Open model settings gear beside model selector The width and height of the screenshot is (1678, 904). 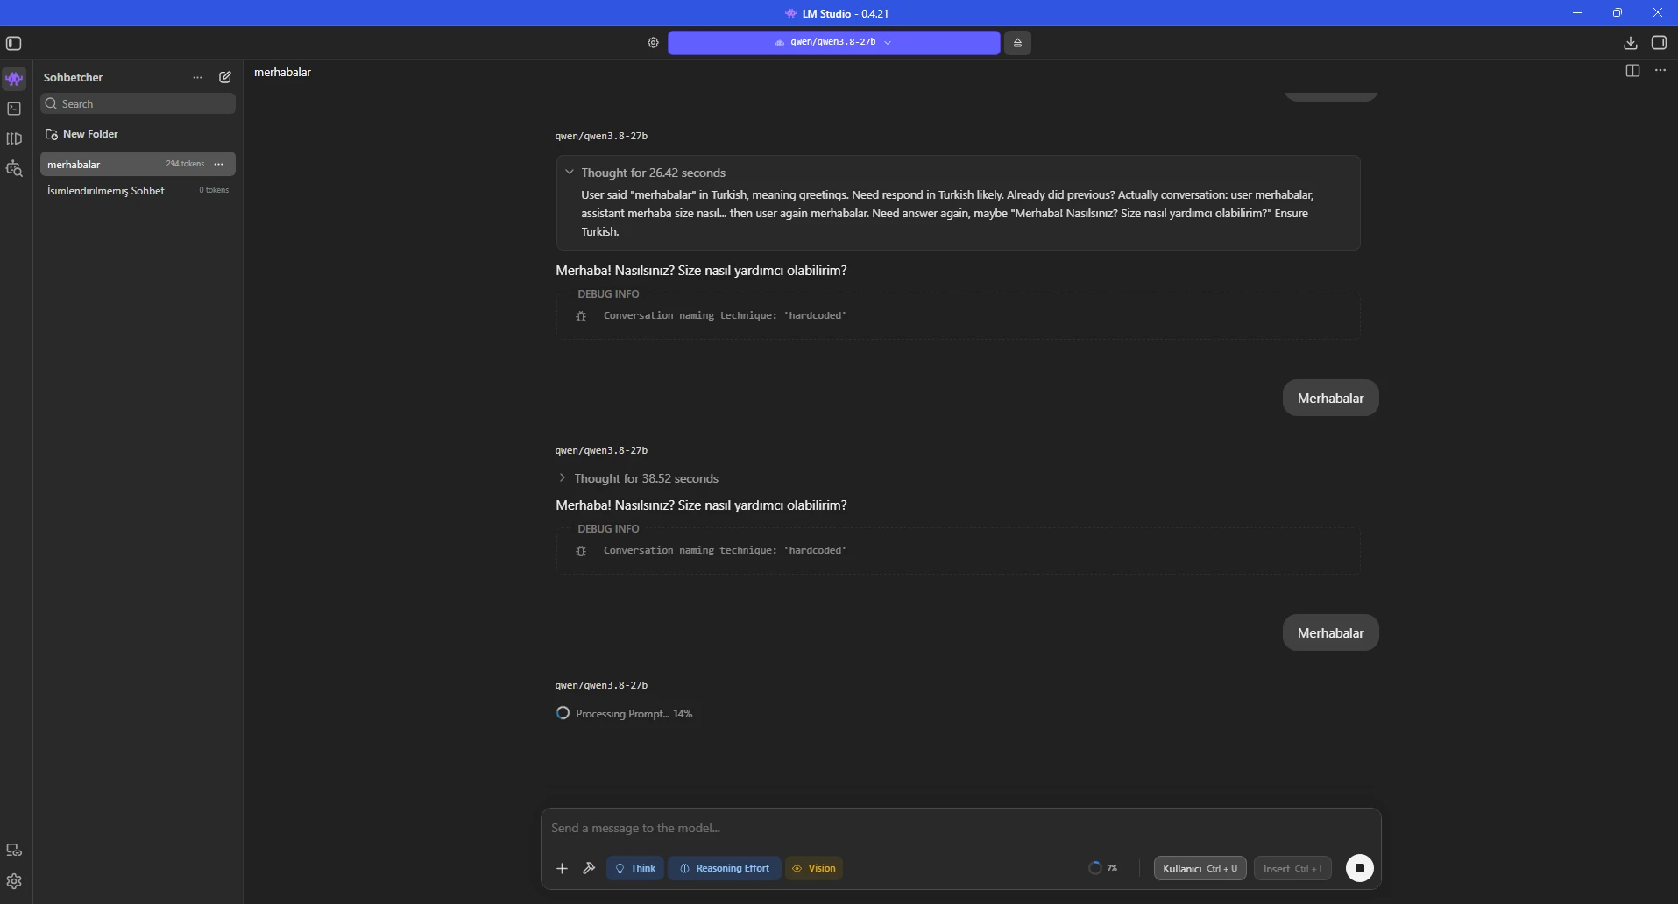[x=653, y=43]
